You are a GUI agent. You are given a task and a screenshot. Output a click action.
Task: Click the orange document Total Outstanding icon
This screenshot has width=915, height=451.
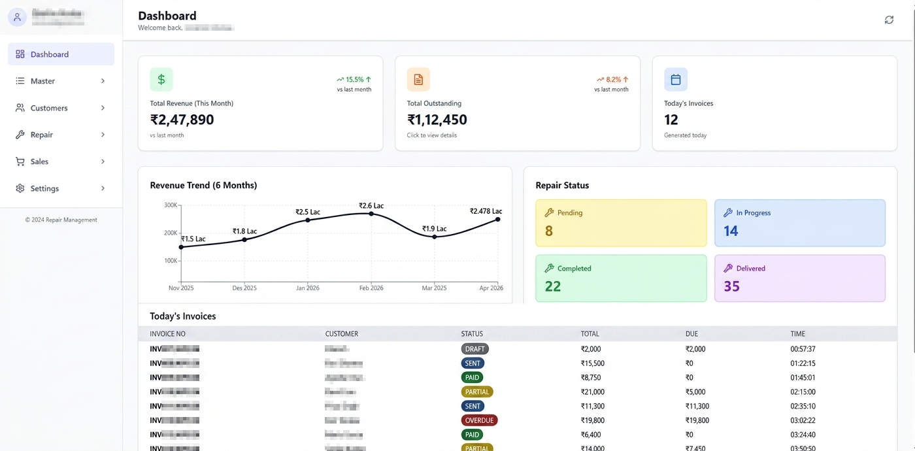(418, 80)
